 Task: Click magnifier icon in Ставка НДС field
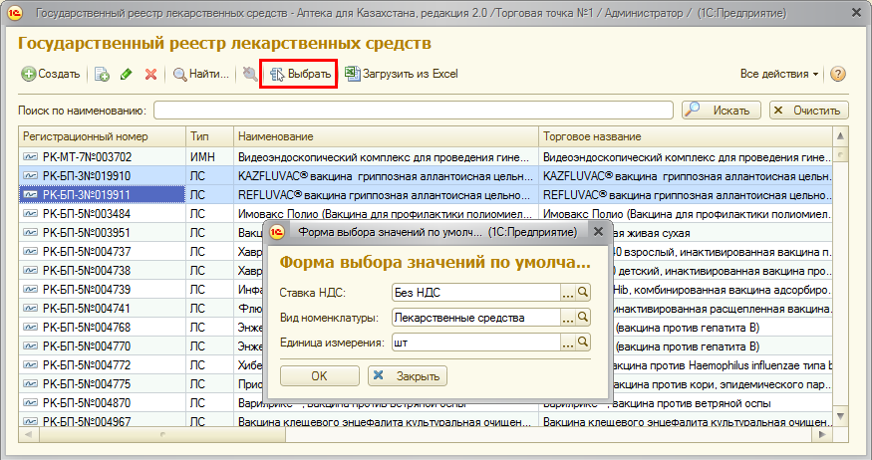584,293
